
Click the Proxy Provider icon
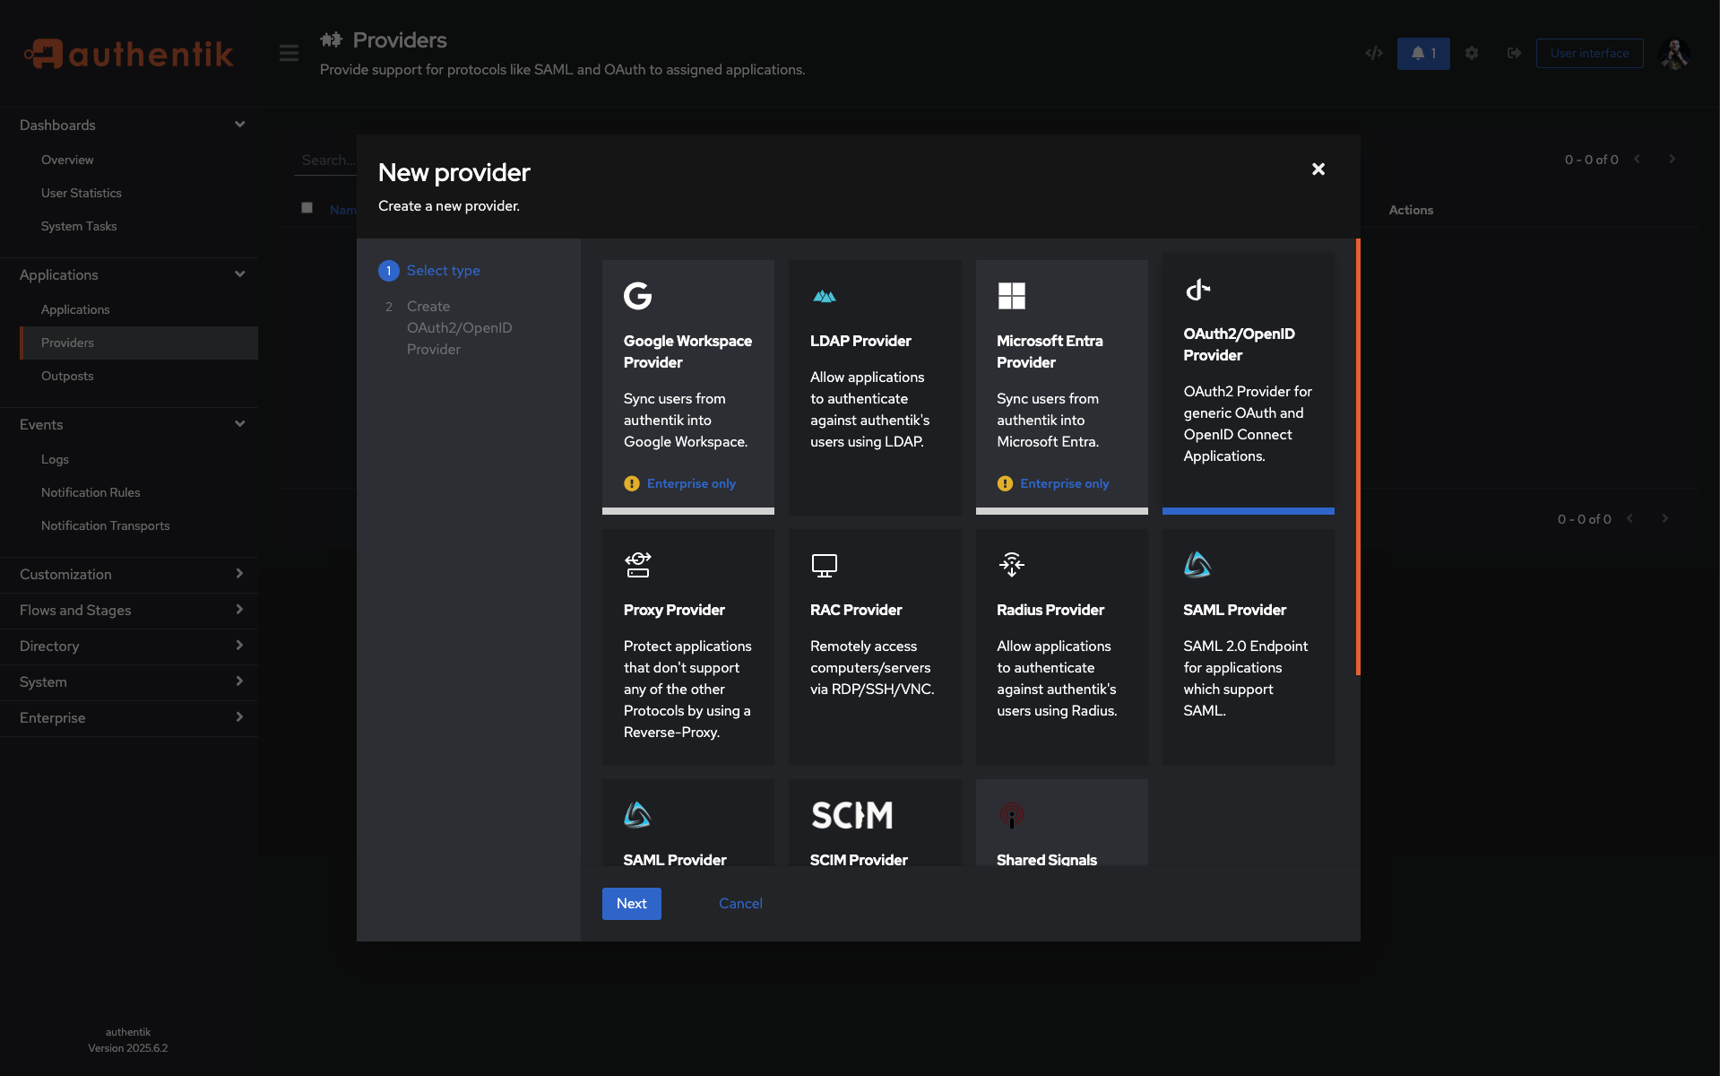(x=637, y=564)
